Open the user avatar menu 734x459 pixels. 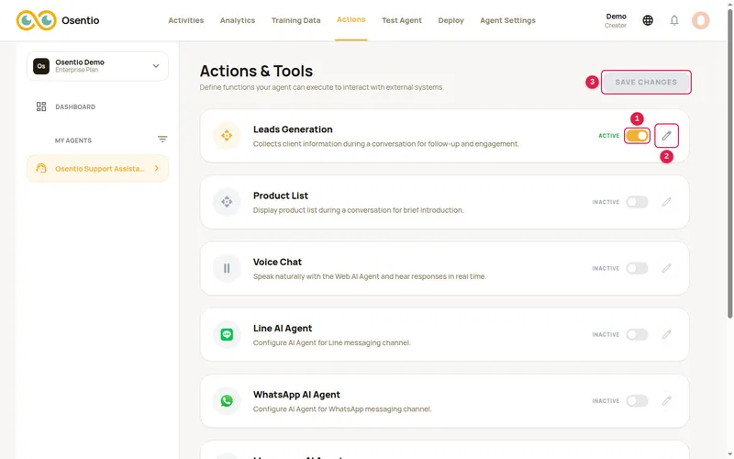coord(701,20)
